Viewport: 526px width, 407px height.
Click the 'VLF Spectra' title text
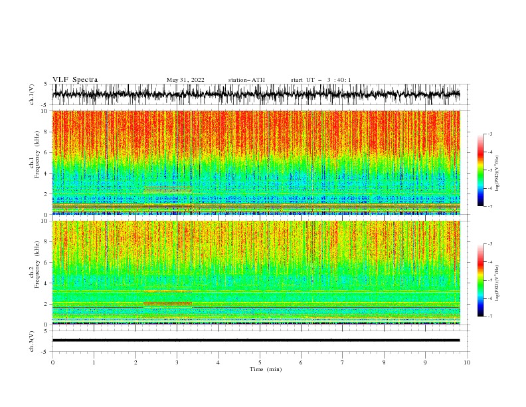pos(75,80)
